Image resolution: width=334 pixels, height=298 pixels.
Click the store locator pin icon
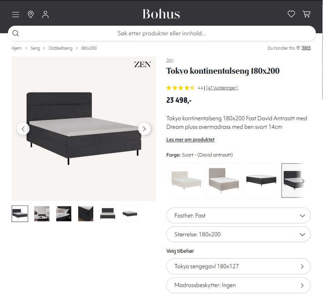point(31,14)
